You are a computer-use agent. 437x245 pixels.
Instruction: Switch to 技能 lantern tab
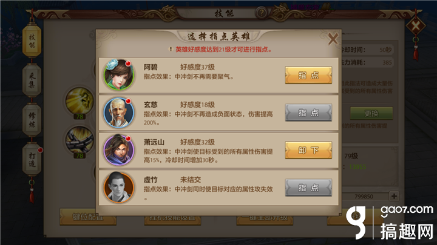tap(32, 41)
